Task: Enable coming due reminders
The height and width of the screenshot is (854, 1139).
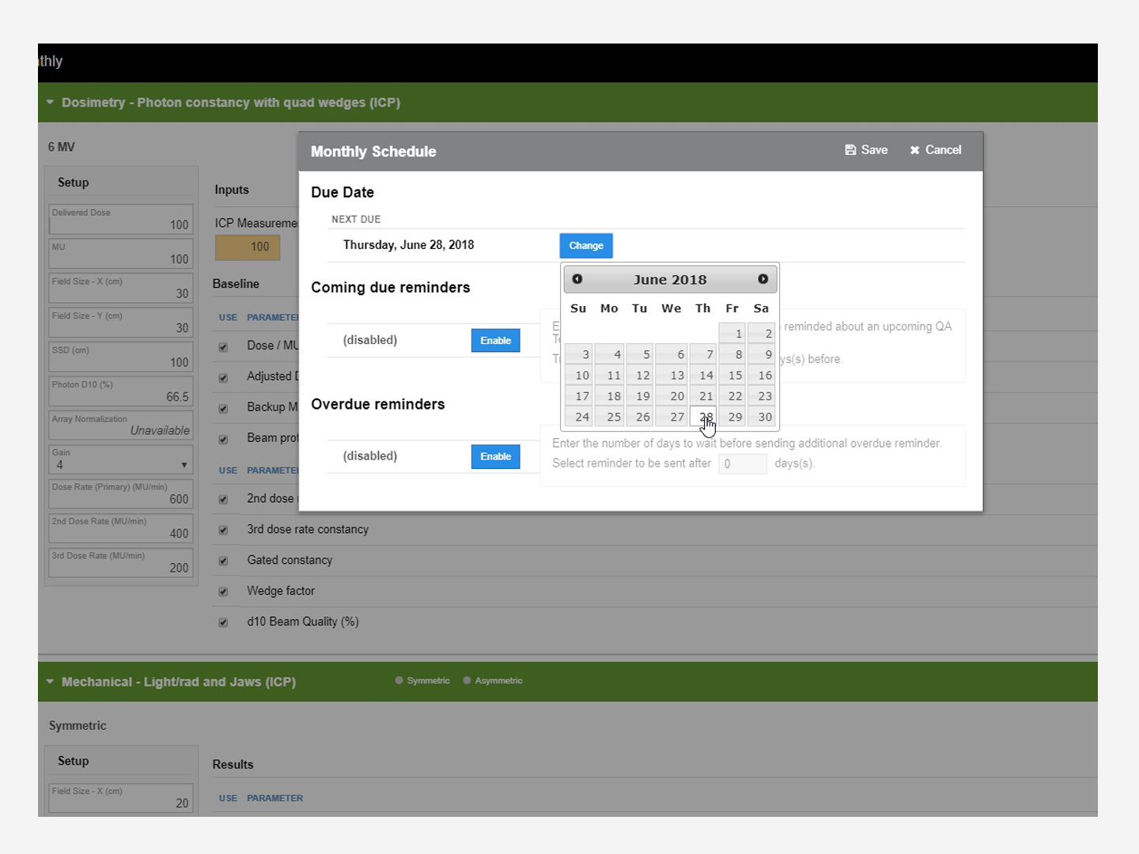Action: tap(496, 341)
